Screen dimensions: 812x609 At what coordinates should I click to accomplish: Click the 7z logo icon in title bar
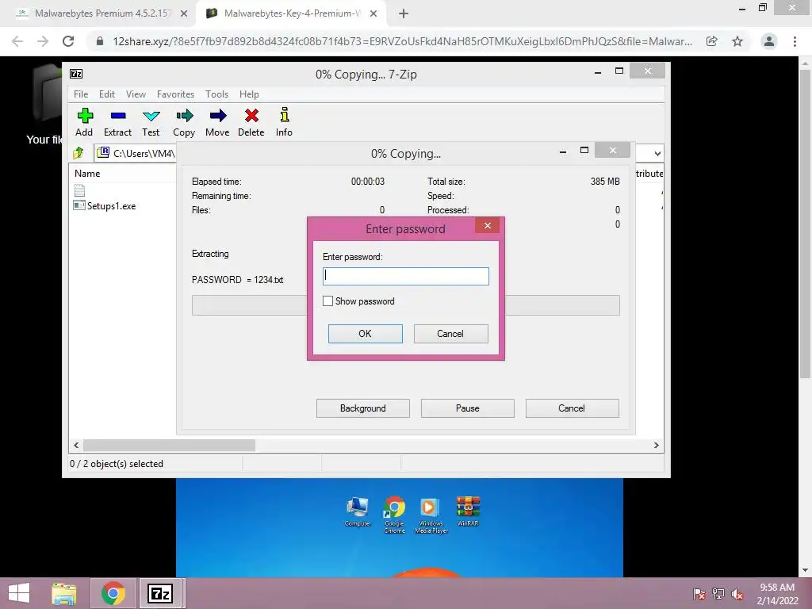(x=76, y=74)
